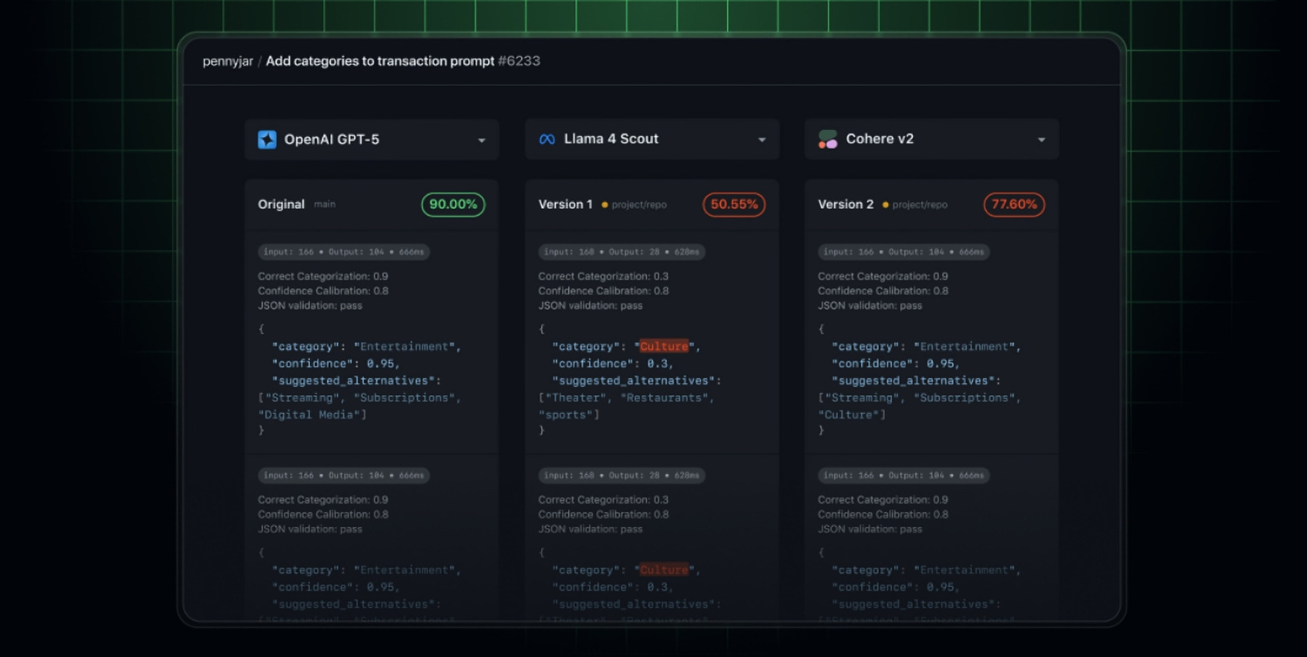Click the first token stats pill in Version 1 column
This screenshot has height=657, width=1307.
coord(622,252)
